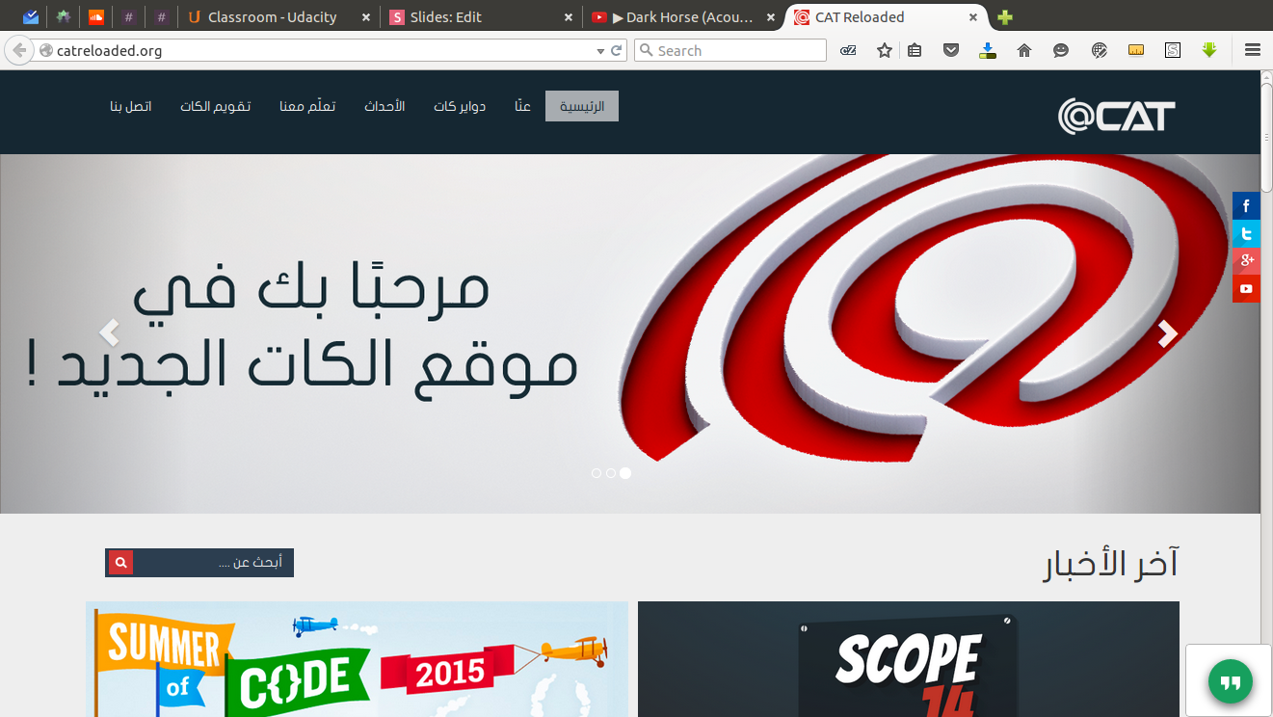
Task: Switch to the first pinned hash tab
Action: [128, 17]
